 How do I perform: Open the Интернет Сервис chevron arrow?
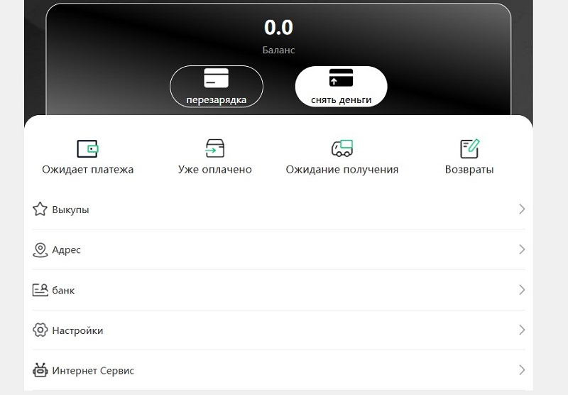tap(522, 370)
